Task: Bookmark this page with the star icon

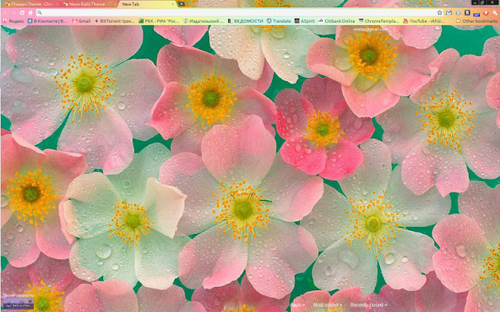Action: click(x=440, y=12)
